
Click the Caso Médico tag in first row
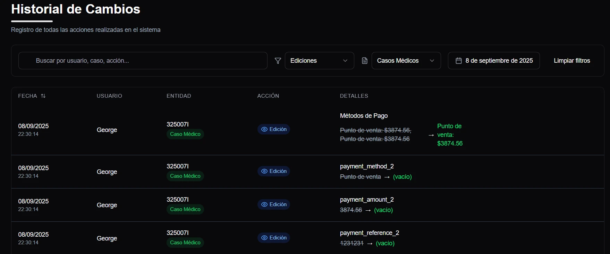(x=185, y=134)
